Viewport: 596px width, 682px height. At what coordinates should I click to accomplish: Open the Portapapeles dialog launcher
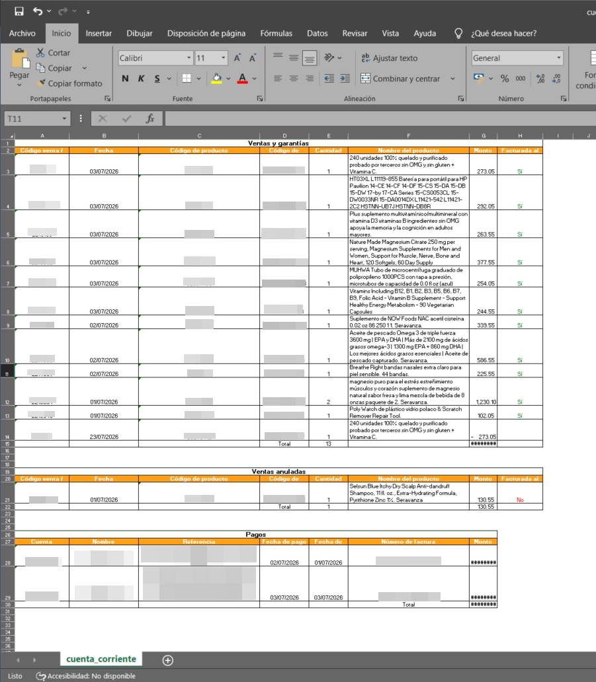[x=108, y=98]
